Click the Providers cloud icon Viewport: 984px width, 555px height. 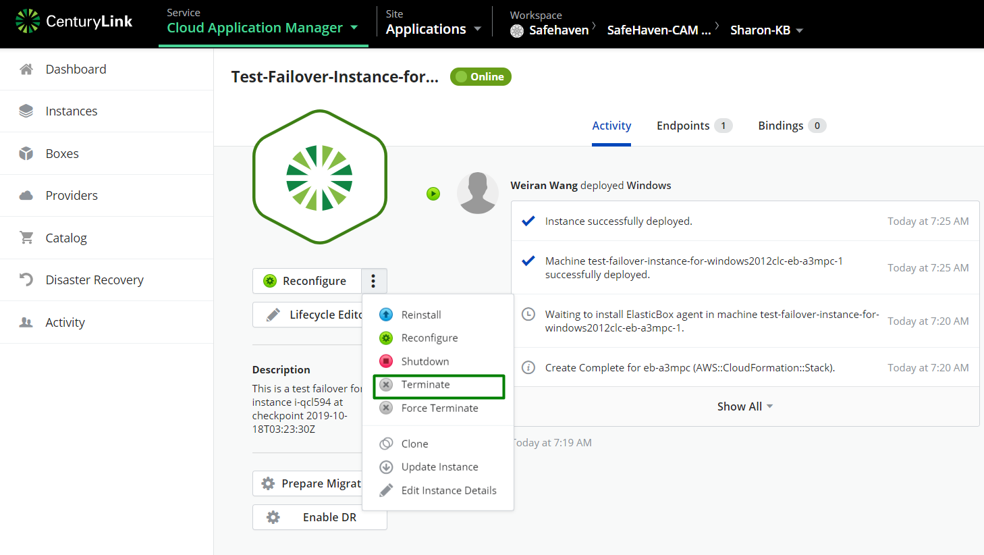tap(26, 196)
